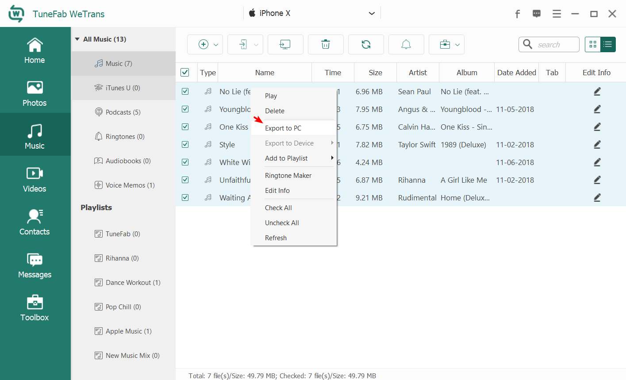Click the Add (plus) toolbar button
Image resolution: width=626 pixels, height=380 pixels.
pos(204,44)
